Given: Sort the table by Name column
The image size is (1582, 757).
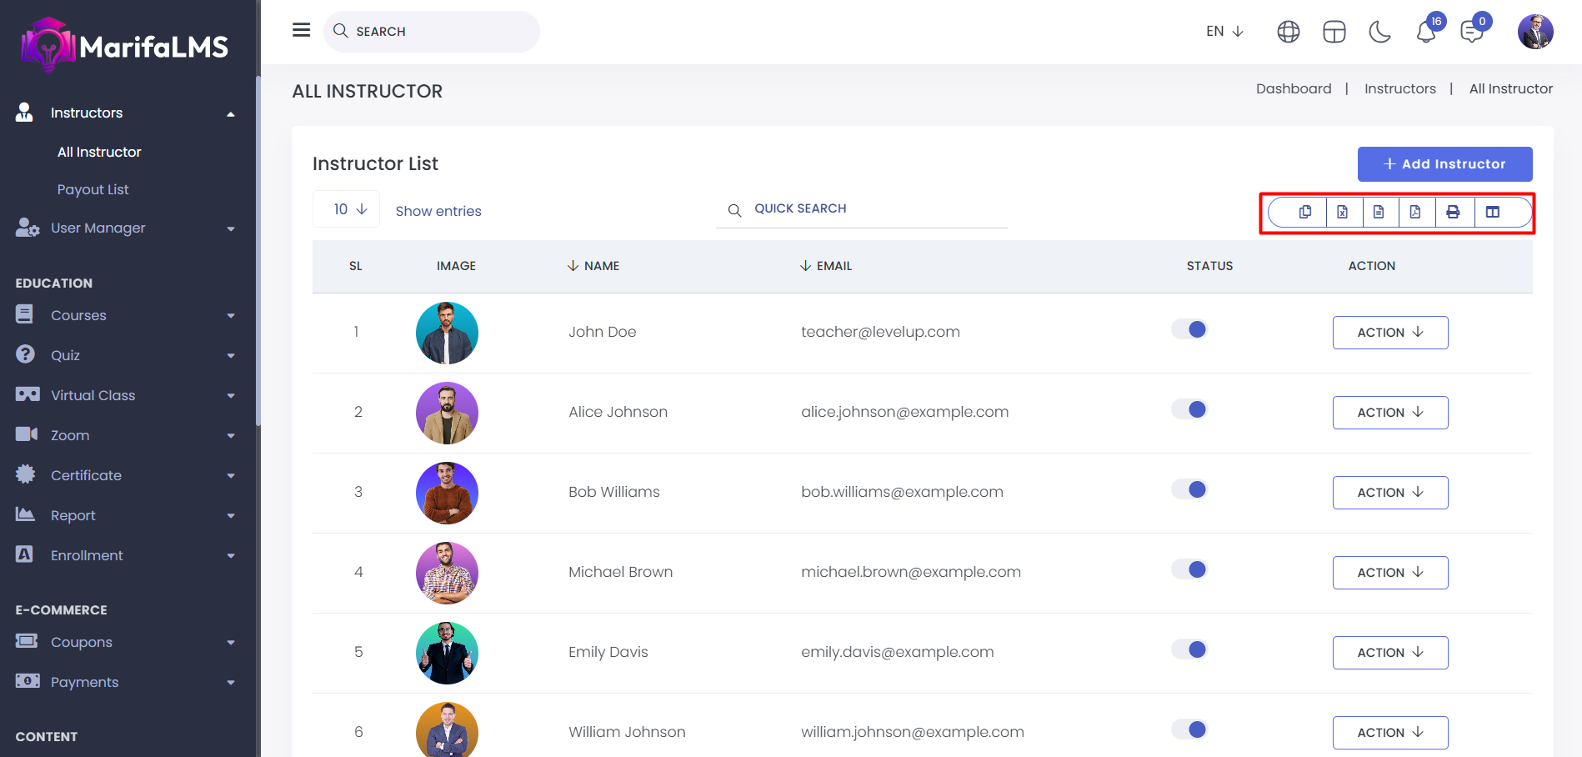Looking at the screenshot, I should [593, 266].
